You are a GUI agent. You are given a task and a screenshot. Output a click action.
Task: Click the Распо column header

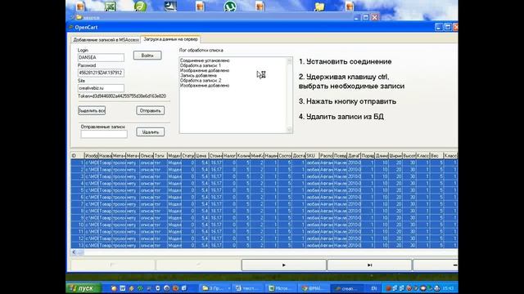point(326,156)
